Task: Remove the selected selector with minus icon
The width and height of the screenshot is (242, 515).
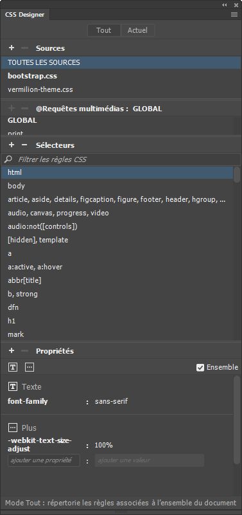Action: tap(24, 145)
